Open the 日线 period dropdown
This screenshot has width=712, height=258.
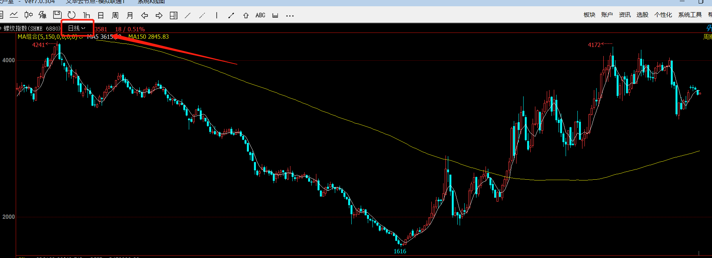pos(77,28)
